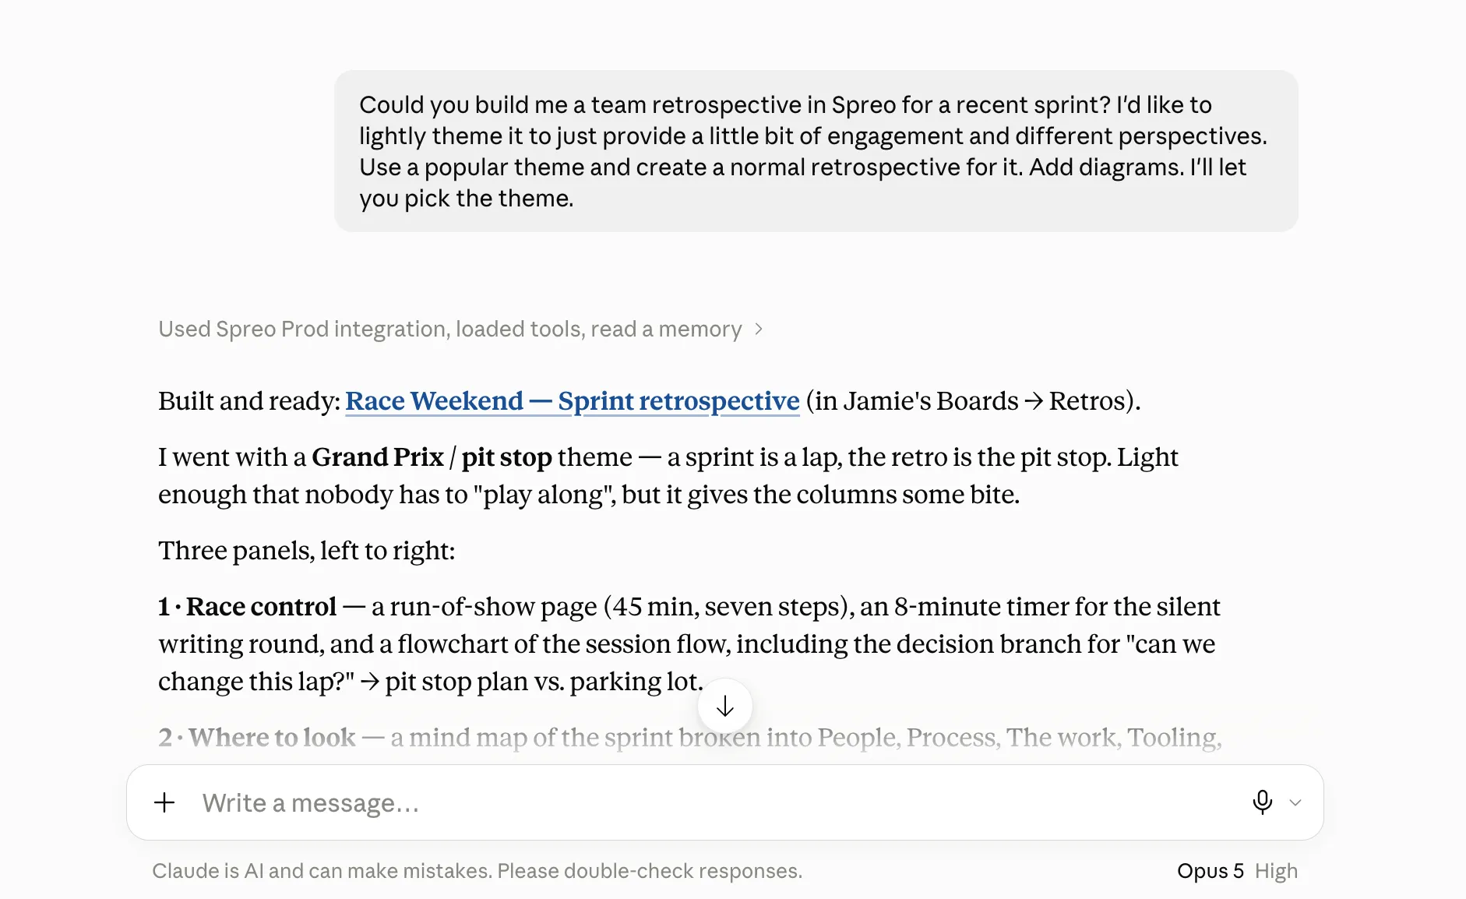Select the '1 · Race control' heading

[248, 607]
